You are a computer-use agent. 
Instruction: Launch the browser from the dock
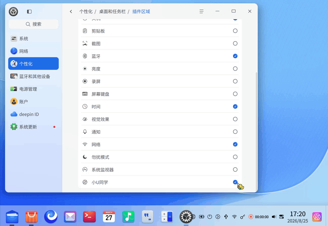51,216
